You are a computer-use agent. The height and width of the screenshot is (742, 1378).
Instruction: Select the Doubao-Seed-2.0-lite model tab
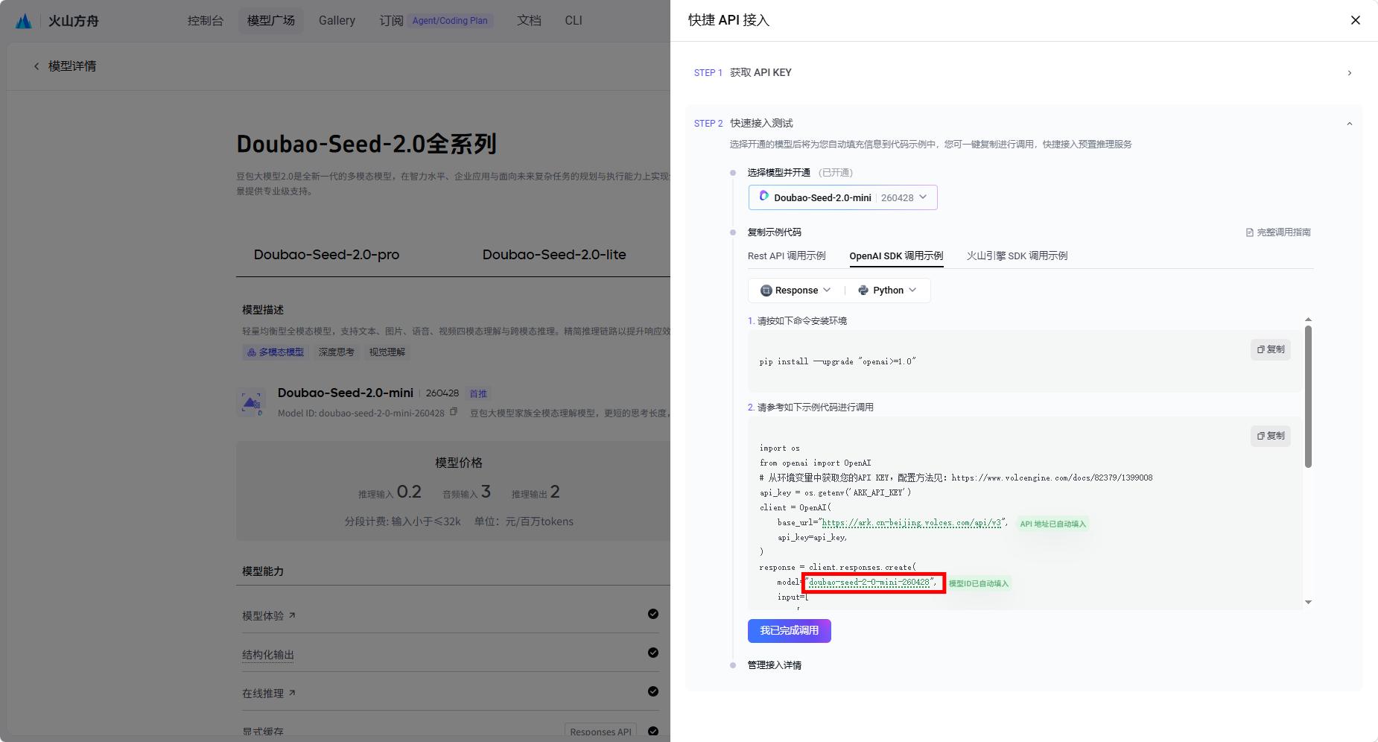pos(554,255)
